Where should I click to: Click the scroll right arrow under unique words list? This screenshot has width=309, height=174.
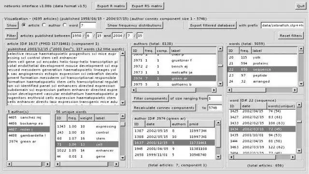[116, 164]
